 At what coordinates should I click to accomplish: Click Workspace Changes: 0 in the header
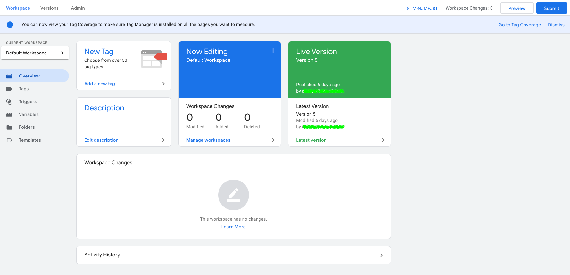coord(469,8)
